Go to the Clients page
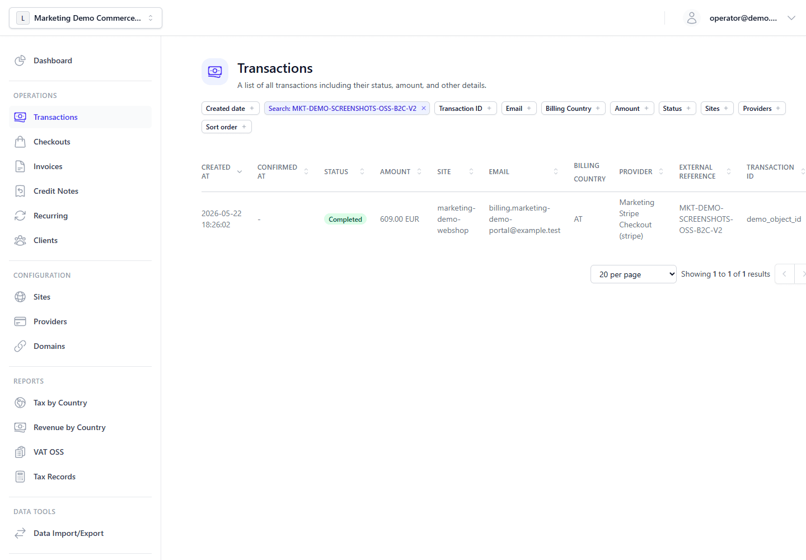The width and height of the screenshot is (806, 560). [x=80, y=240]
